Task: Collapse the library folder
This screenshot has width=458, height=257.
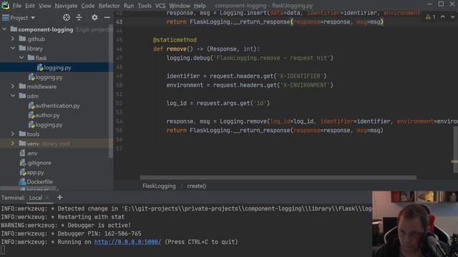Action: coord(13,49)
